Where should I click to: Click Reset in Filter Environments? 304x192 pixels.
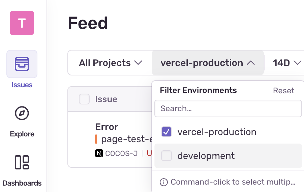coord(283,91)
